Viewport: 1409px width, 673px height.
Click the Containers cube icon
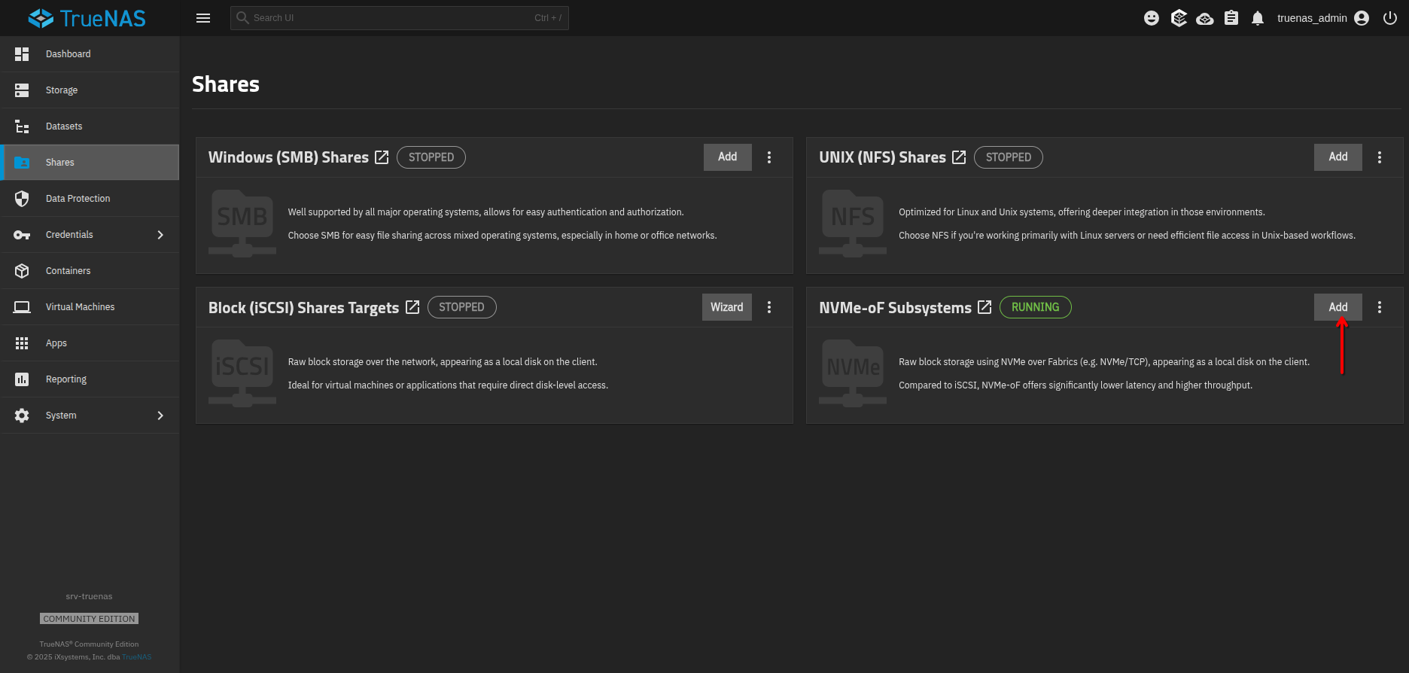22,271
